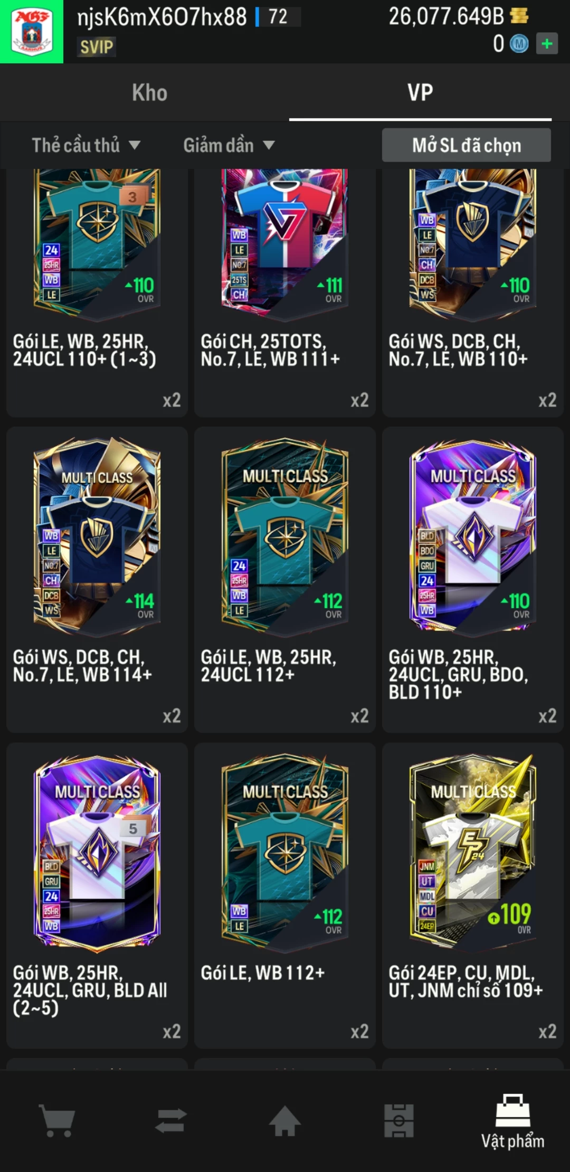Switch to the Kho tab
Screen dimensions: 570x1172
click(x=150, y=93)
